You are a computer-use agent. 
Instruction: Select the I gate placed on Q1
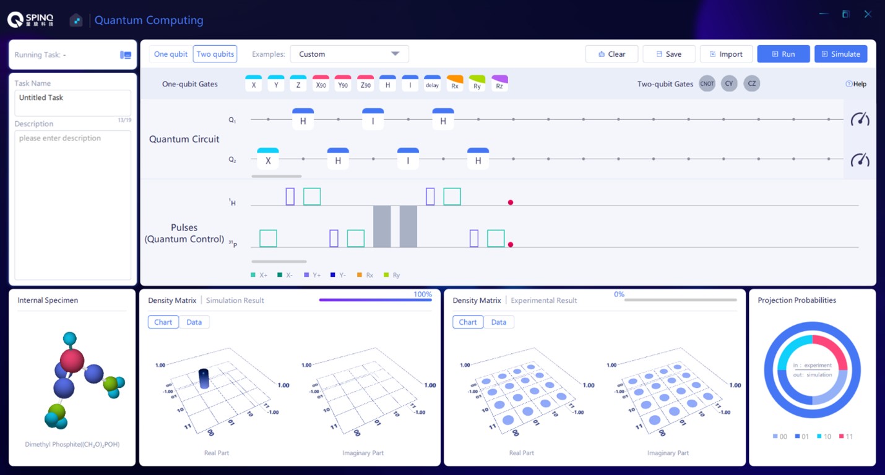tap(373, 119)
